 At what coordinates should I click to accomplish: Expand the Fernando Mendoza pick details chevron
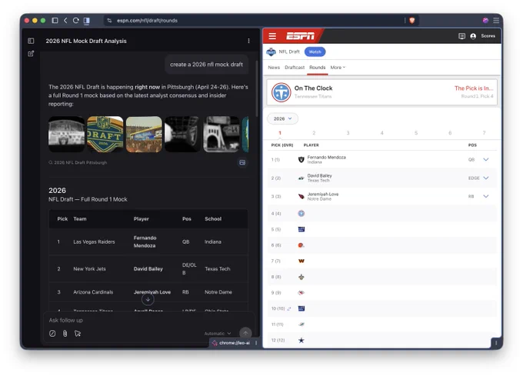pyautogui.click(x=486, y=159)
